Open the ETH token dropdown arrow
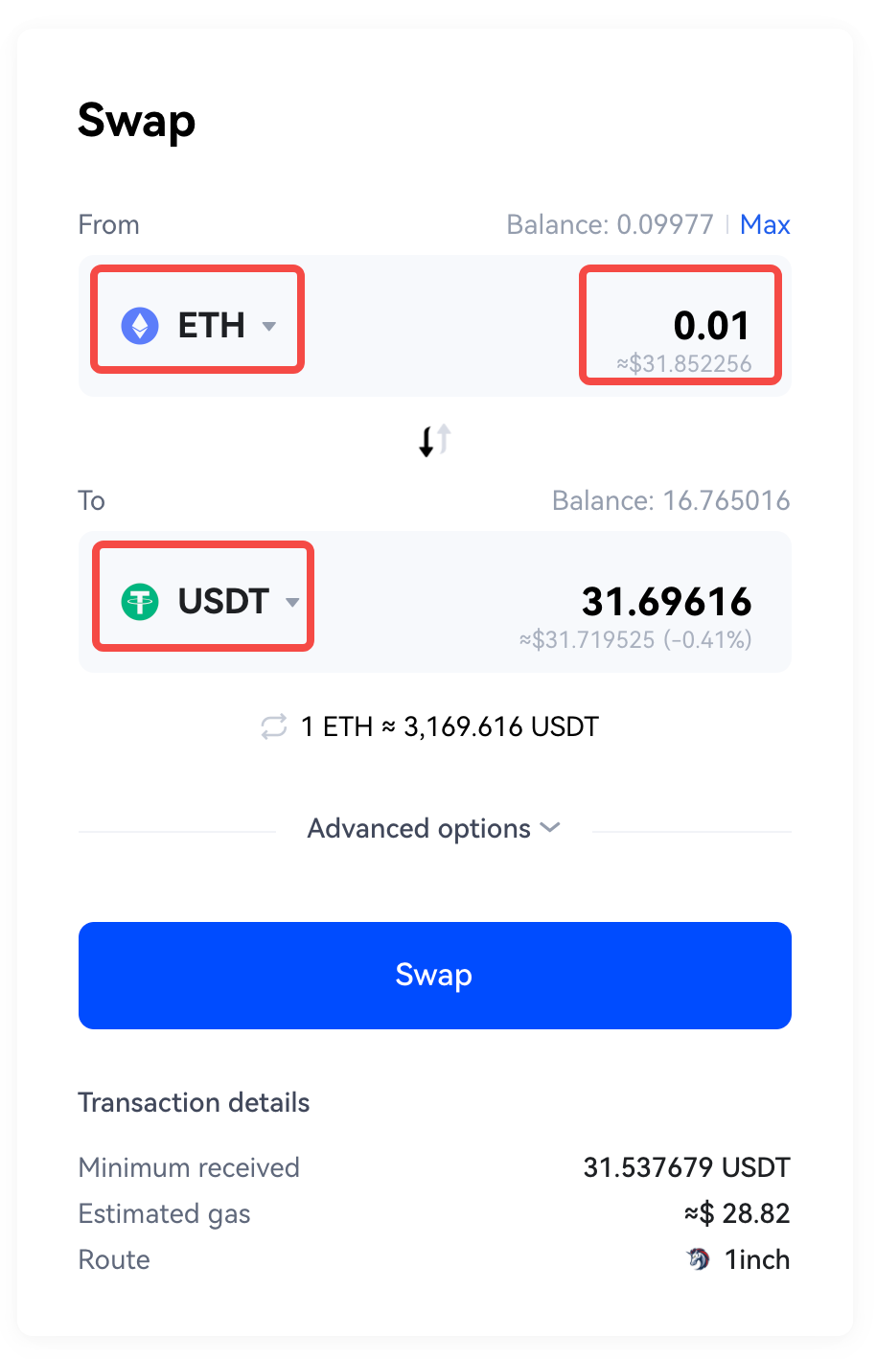Screen dimensions: 876x1359 pos(269,326)
